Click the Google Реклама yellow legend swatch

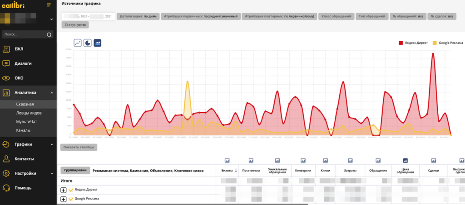click(x=435, y=43)
